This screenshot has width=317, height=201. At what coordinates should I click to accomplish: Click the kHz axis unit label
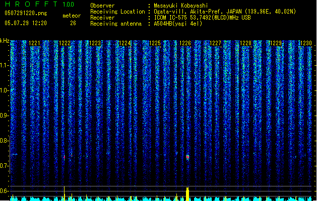tap(5, 41)
